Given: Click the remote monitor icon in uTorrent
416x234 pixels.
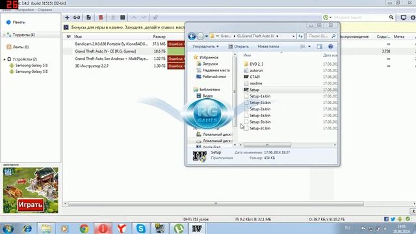Looking at the screenshot, I should pyautogui.click(x=403, y=18).
